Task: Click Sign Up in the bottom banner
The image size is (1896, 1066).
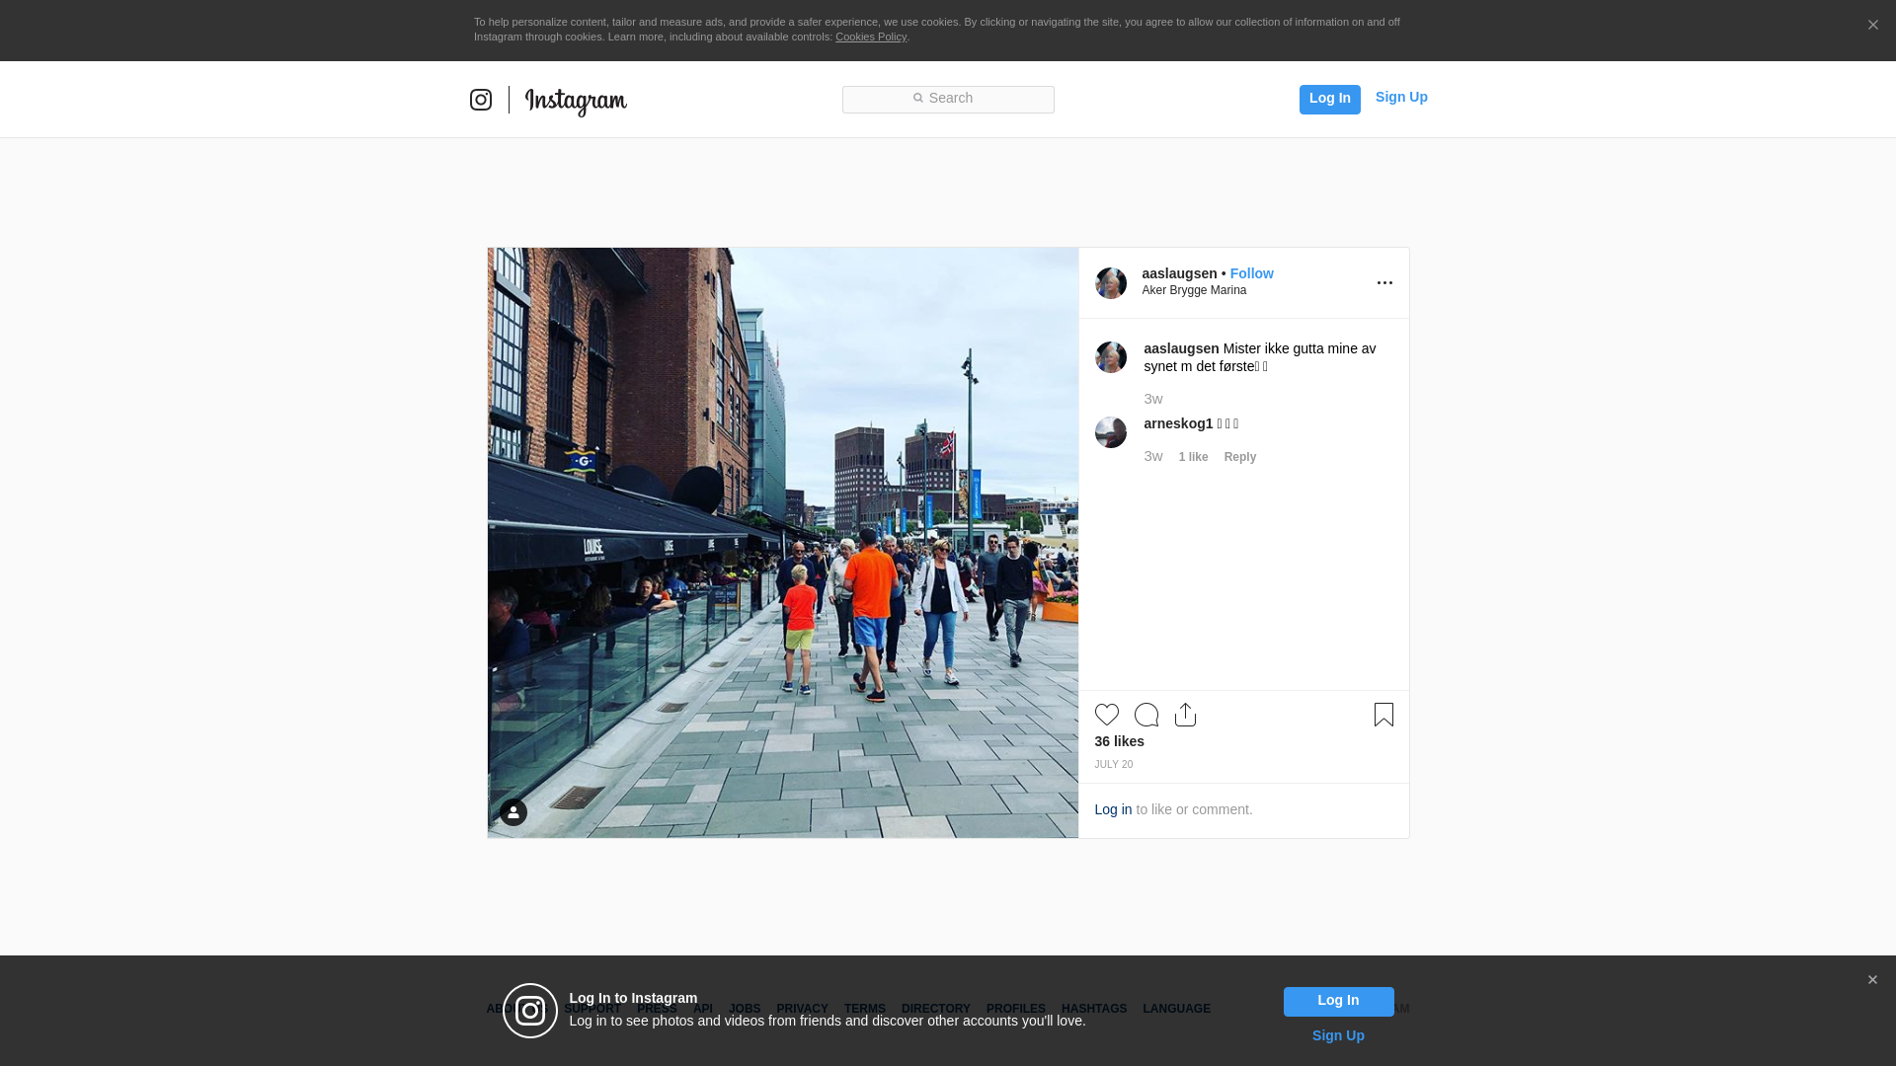Action: (1338, 1035)
